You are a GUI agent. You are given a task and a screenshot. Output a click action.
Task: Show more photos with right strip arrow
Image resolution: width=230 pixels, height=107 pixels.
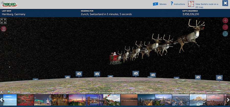(228, 100)
